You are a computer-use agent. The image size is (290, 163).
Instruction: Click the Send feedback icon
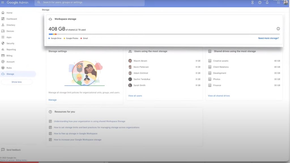pos(3,150)
